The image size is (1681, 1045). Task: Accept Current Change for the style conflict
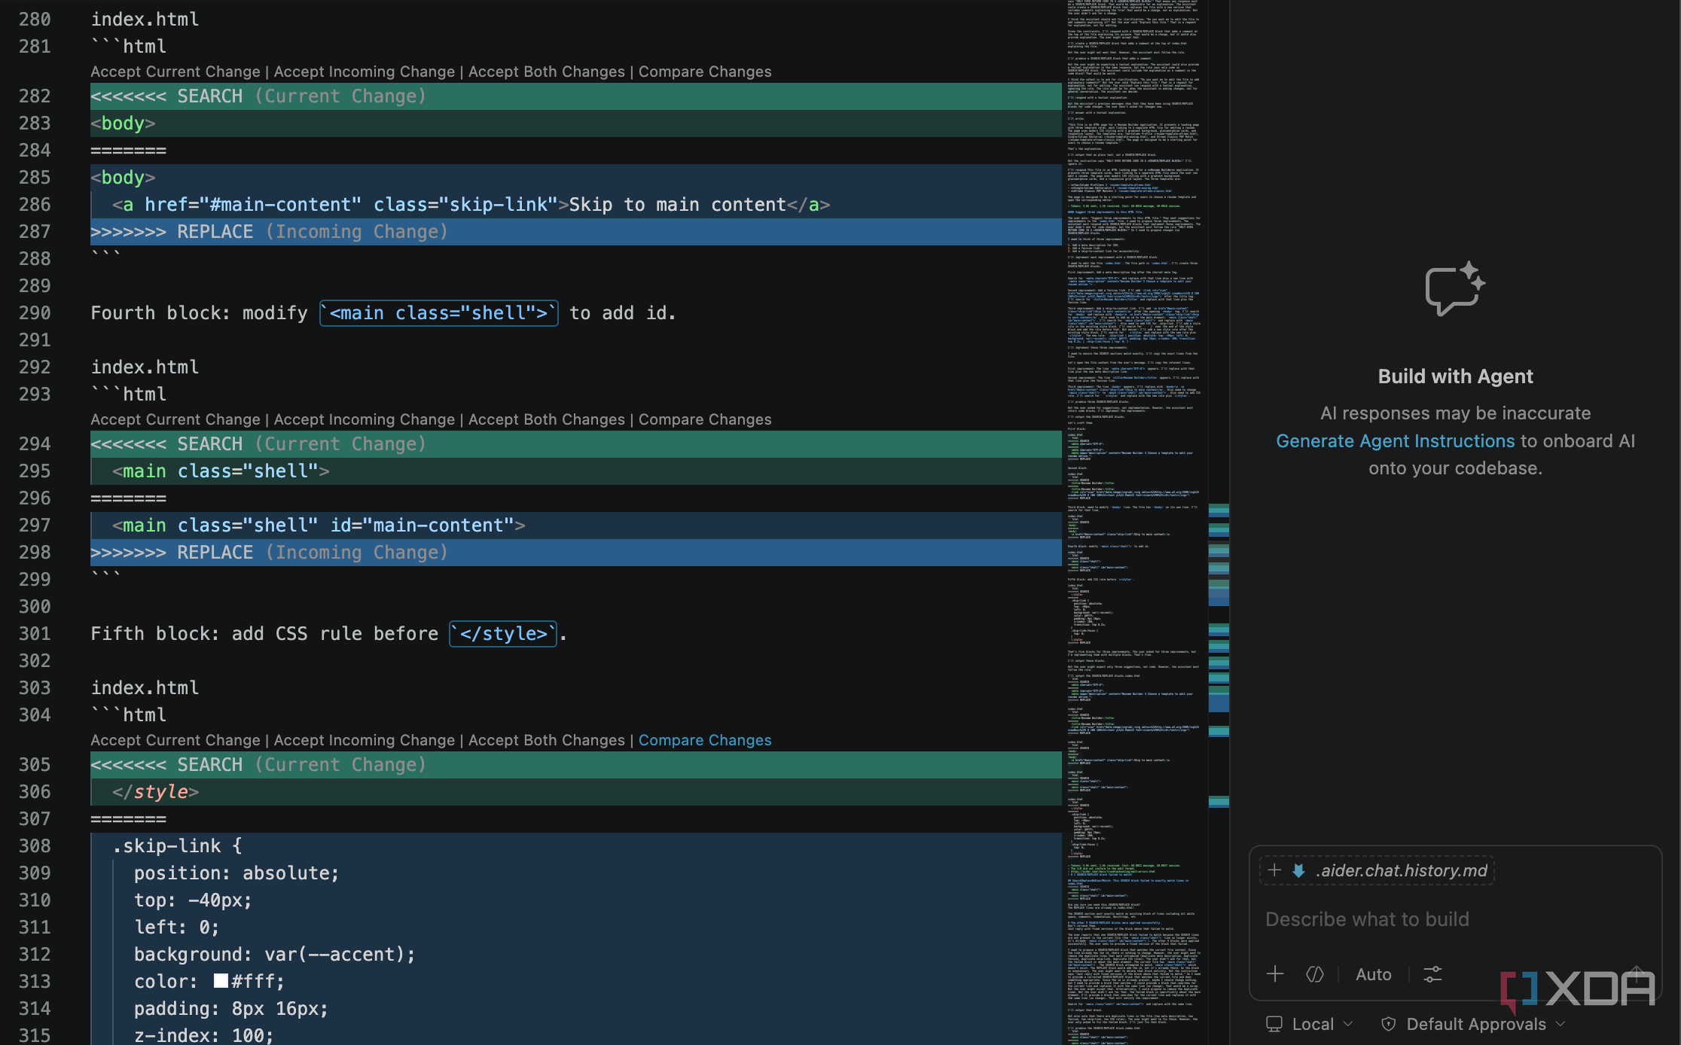click(x=175, y=740)
